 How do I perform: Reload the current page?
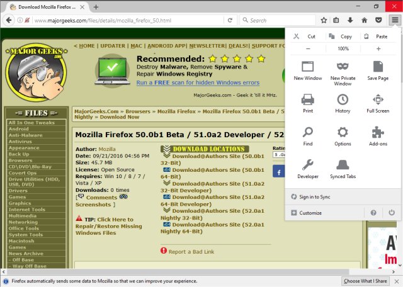pyautogui.click(x=230, y=20)
